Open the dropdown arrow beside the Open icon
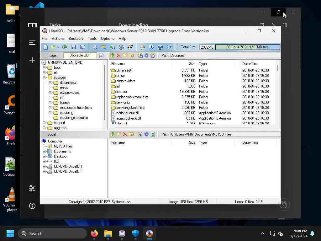 [58, 47]
